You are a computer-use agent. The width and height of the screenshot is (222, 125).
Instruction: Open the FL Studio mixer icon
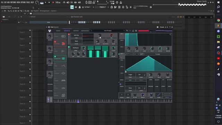tap(123, 7)
